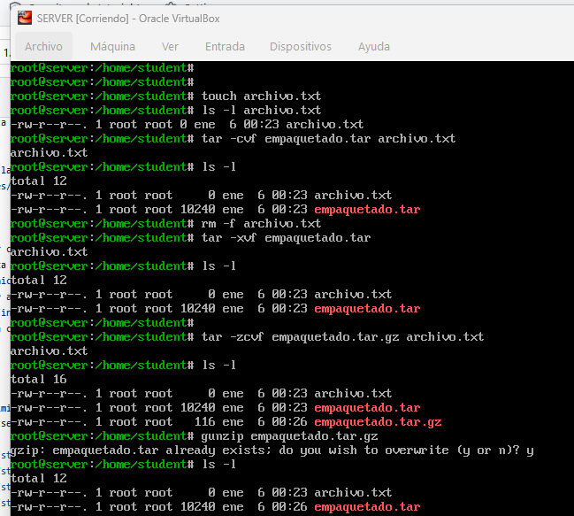Click the 116 file size value
Viewport: 574px width, 516px height.
pos(204,422)
